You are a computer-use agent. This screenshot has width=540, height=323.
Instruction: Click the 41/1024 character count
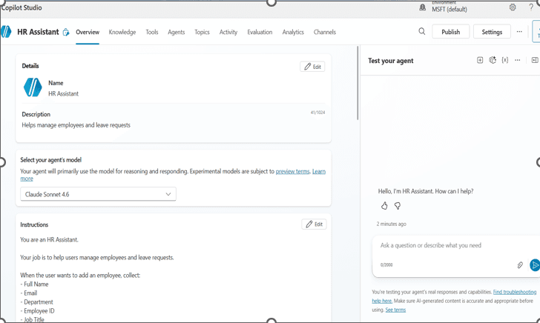(317, 113)
